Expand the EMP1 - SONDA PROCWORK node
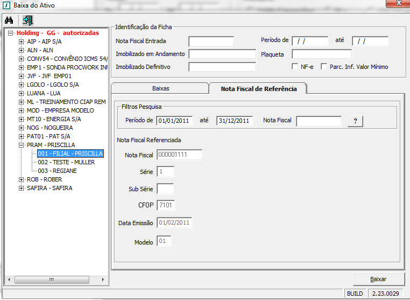410x300 pixels. pos(21,67)
